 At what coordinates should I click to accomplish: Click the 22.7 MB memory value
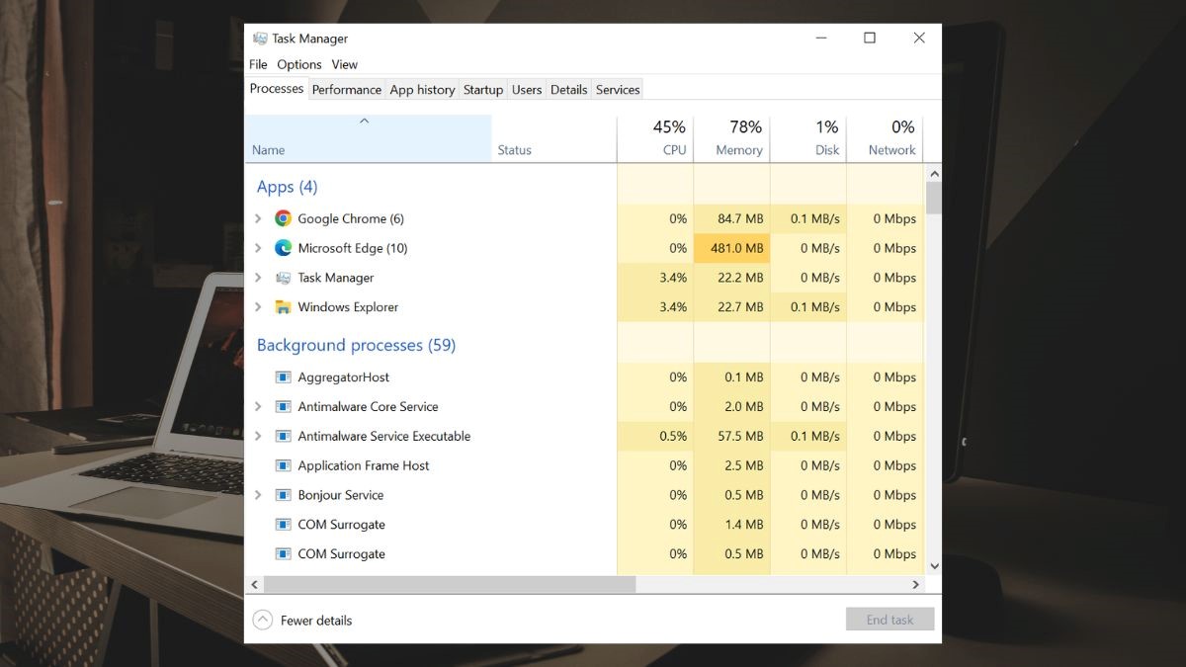tap(741, 307)
